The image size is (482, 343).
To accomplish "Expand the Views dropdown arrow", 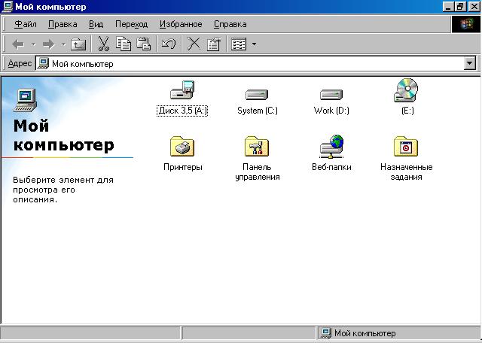I will pyautogui.click(x=254, y=44).
